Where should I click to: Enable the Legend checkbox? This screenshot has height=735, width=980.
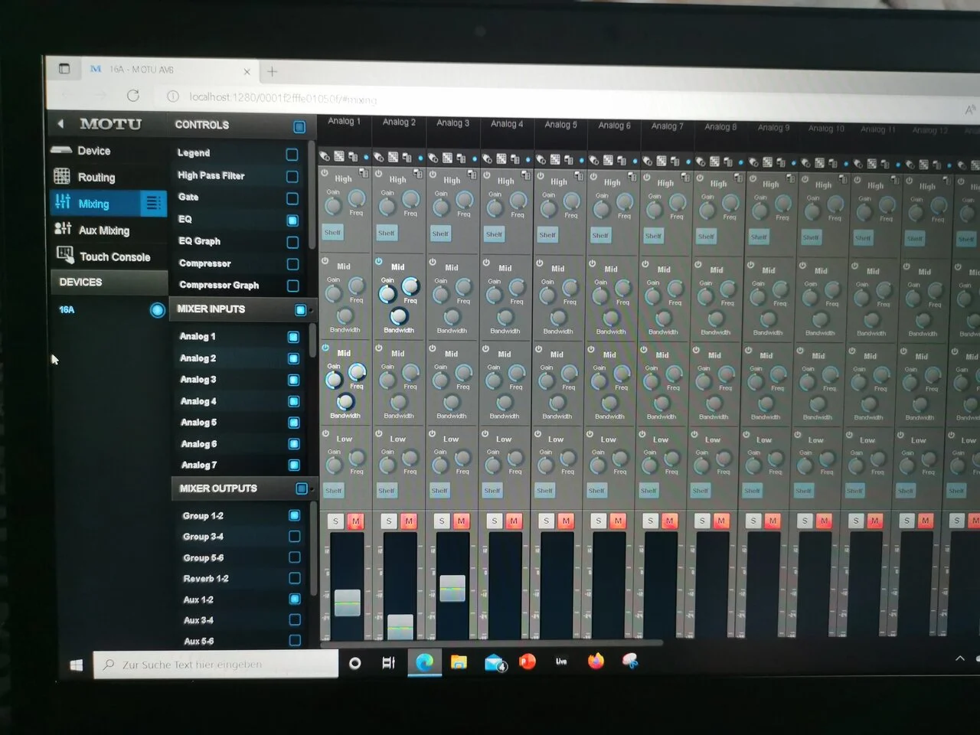point(292,154)
